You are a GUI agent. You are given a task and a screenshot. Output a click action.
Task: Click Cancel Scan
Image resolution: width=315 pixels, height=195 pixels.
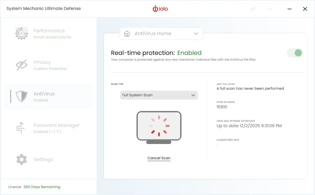tap(159, 158)
